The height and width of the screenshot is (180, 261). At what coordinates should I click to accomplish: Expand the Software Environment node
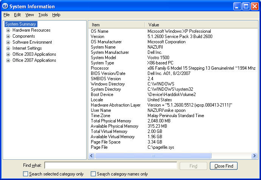pyautogui.click(x=8, y=42)
